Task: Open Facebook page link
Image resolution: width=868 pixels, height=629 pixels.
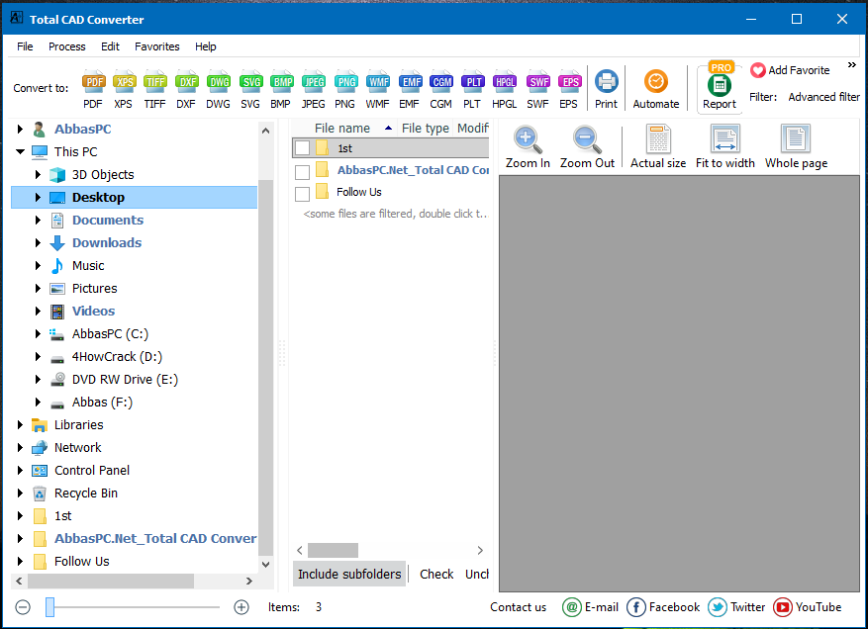Action: coord(663,607)
